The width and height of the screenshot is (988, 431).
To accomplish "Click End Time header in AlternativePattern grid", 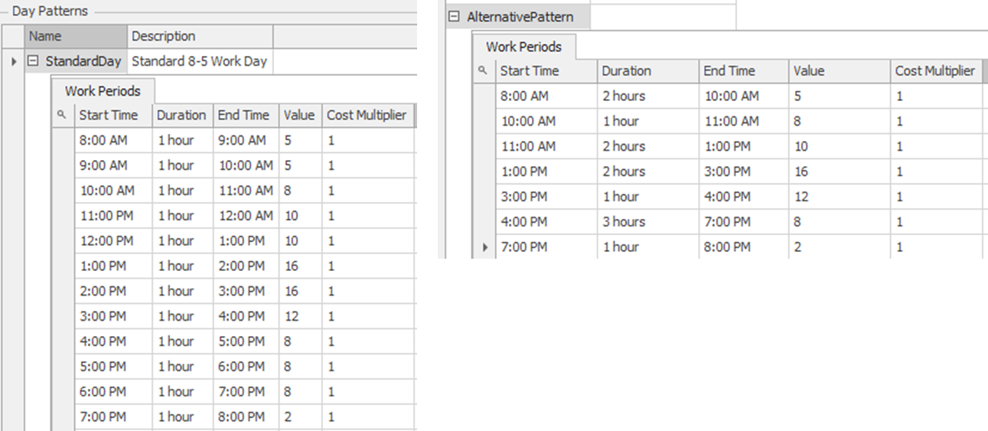I will coord(743,70).
